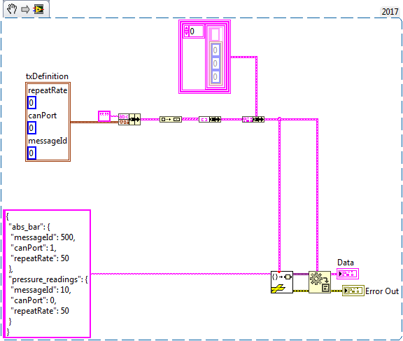The image size is (403, 341).
Task: Select the second numeric 0 in array cluster
Action: tap(215, 63)
